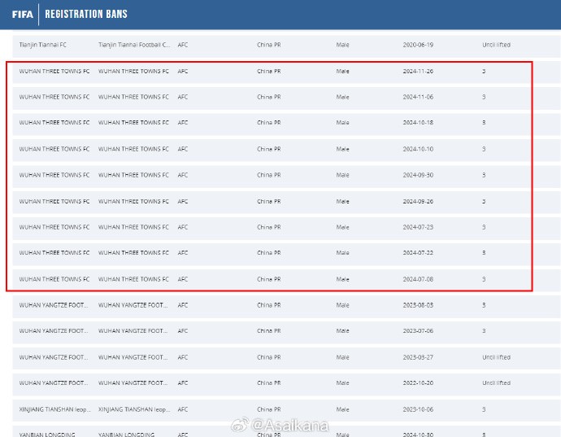
Task: Select the date 2024-11-06
Action: click(418, 97)
